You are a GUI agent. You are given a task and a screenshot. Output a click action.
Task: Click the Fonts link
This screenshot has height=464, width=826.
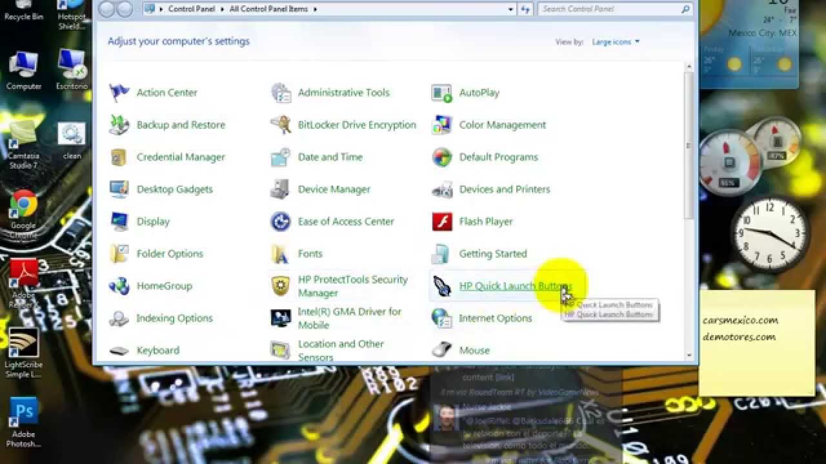tap(310, 254)
